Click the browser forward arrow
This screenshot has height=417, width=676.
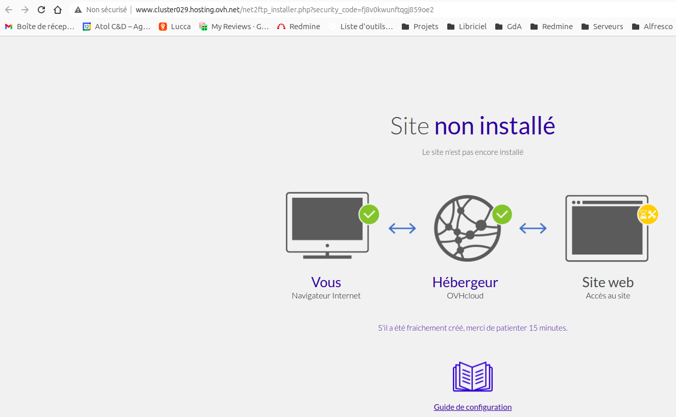[x=25, y=10]
